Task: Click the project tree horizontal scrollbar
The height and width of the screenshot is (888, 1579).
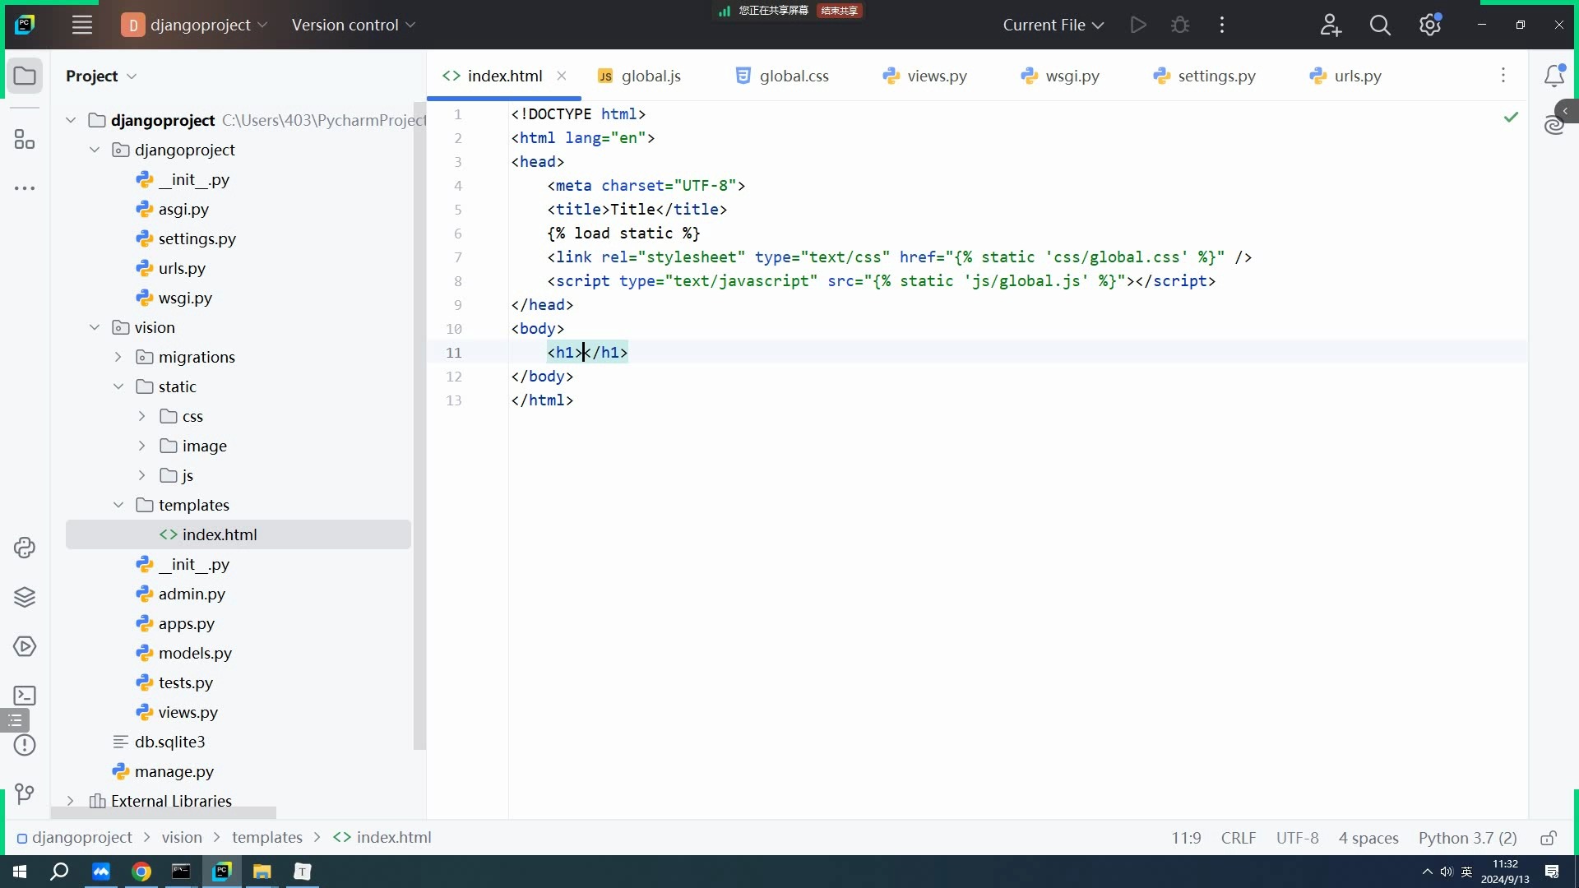Action: [163, 812]
